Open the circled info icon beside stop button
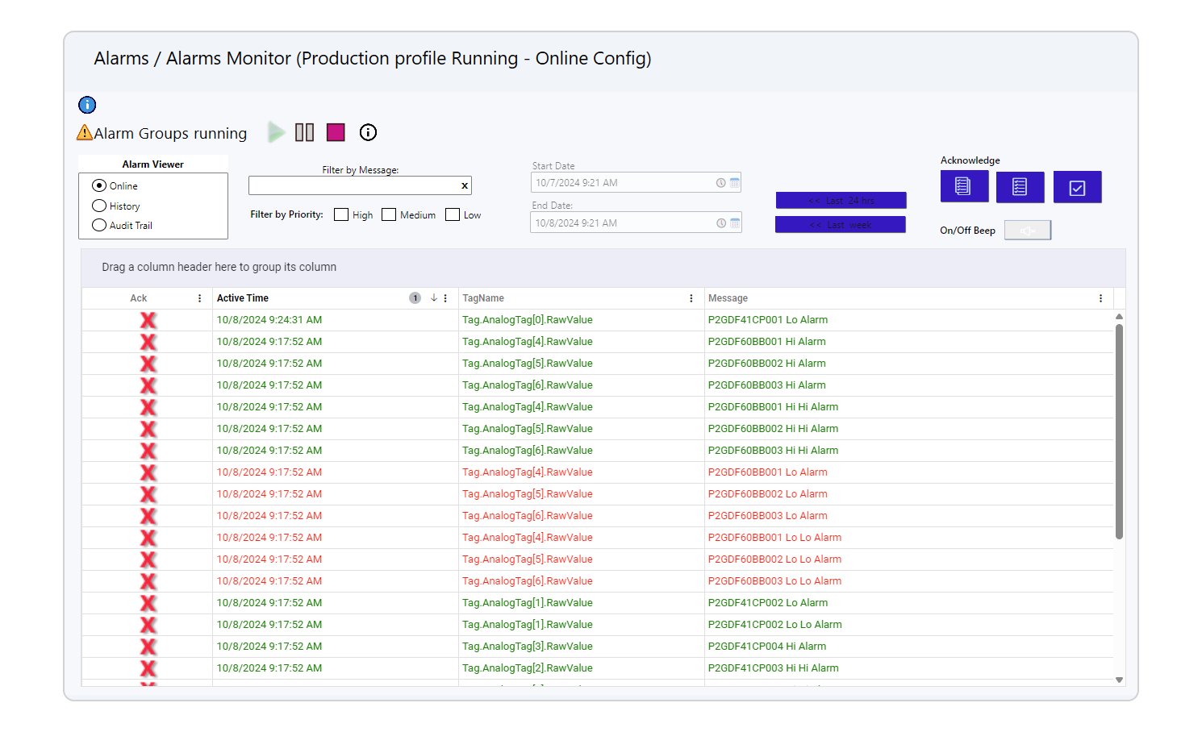Screen dimensions: 1202x732 [x=368, y=132]
